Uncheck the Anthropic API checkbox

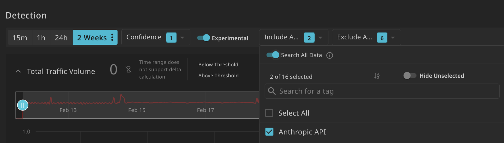269,132
